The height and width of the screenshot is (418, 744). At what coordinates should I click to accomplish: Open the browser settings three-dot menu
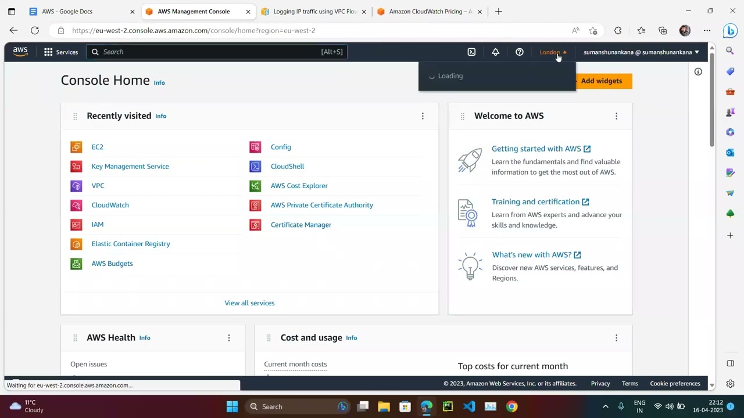click(707, 30)
